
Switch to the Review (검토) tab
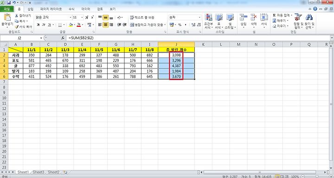click(100, 9)
